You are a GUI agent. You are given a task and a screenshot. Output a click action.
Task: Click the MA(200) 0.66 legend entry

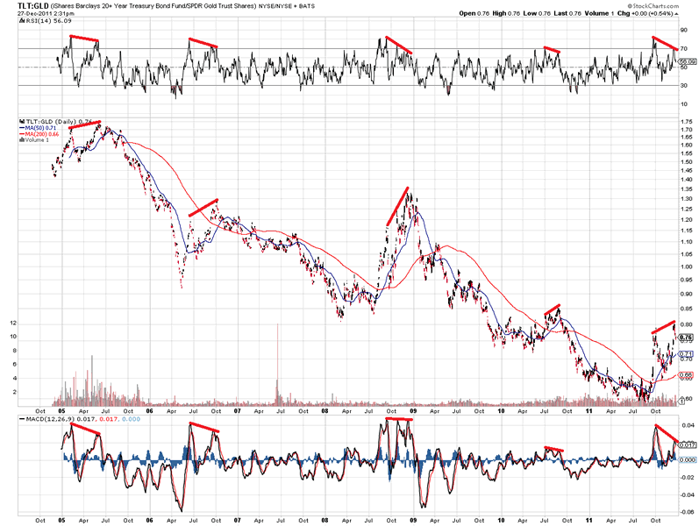[42, 134]
